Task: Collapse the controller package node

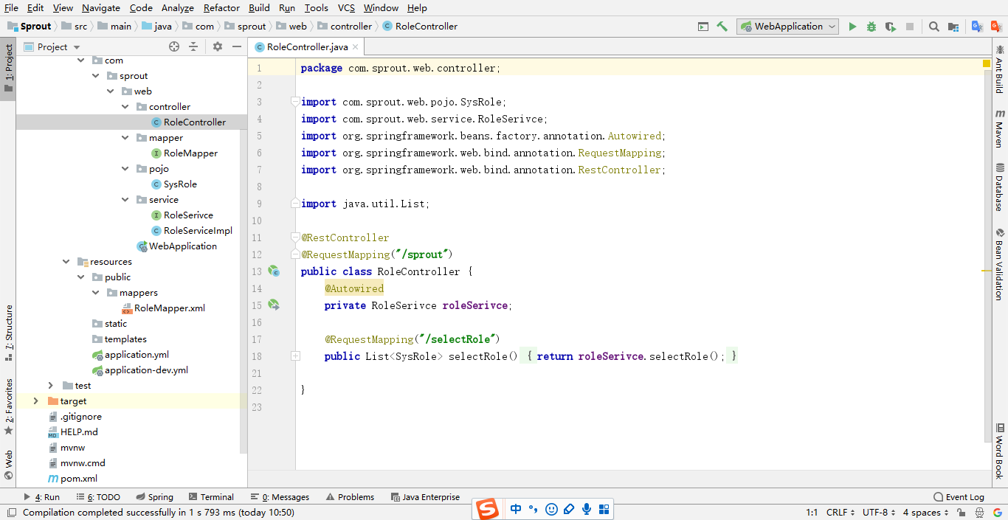Action: click(x=125, y=107)
